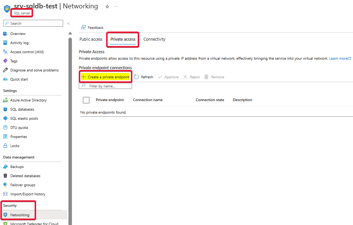Click the Filter by name field

[105, 86]
